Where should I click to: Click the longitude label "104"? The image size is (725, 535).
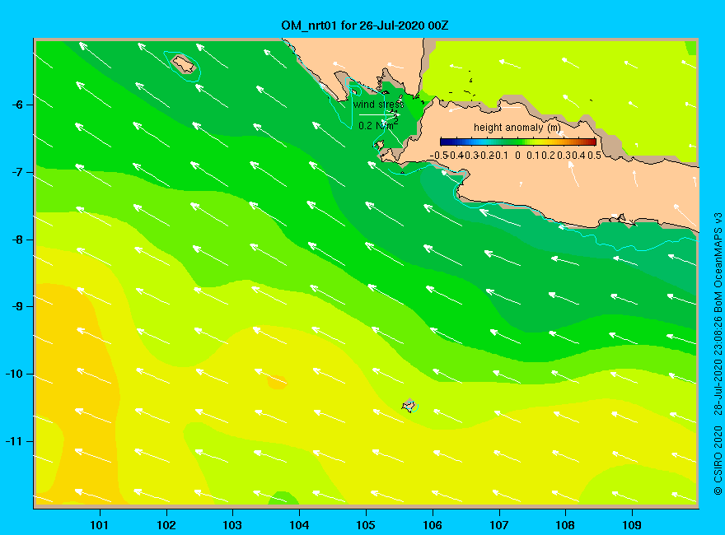pos(299,525)
